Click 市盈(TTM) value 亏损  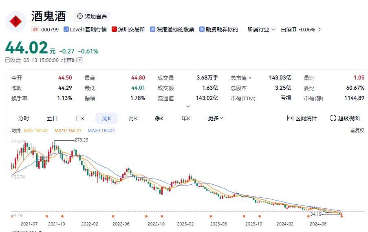[286, 98]
